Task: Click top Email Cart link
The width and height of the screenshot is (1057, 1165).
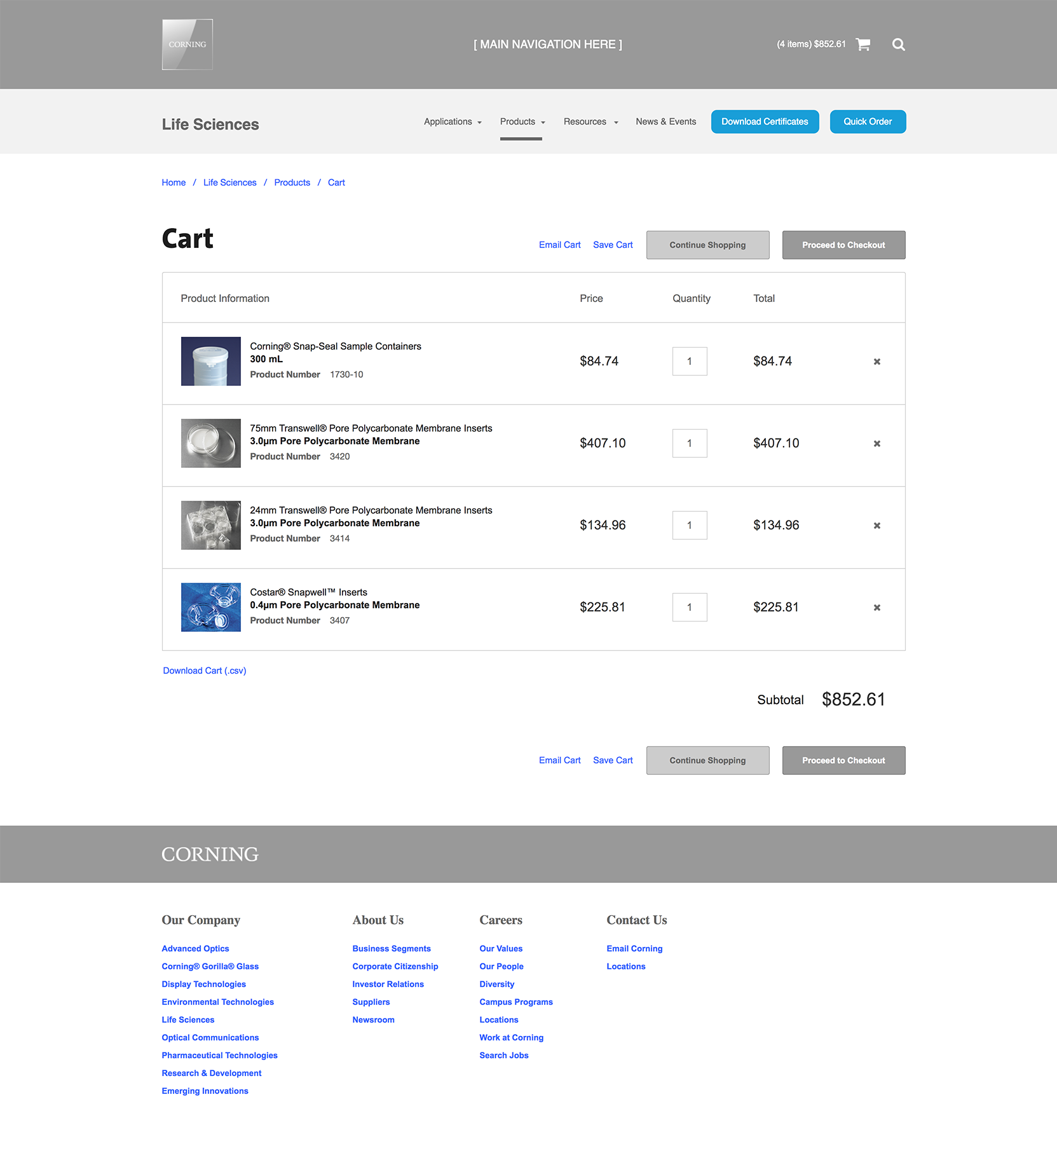Action: 559,245
